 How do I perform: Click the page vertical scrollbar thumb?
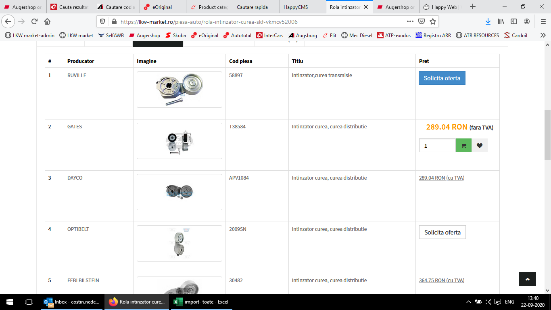[x=547, y=134]
